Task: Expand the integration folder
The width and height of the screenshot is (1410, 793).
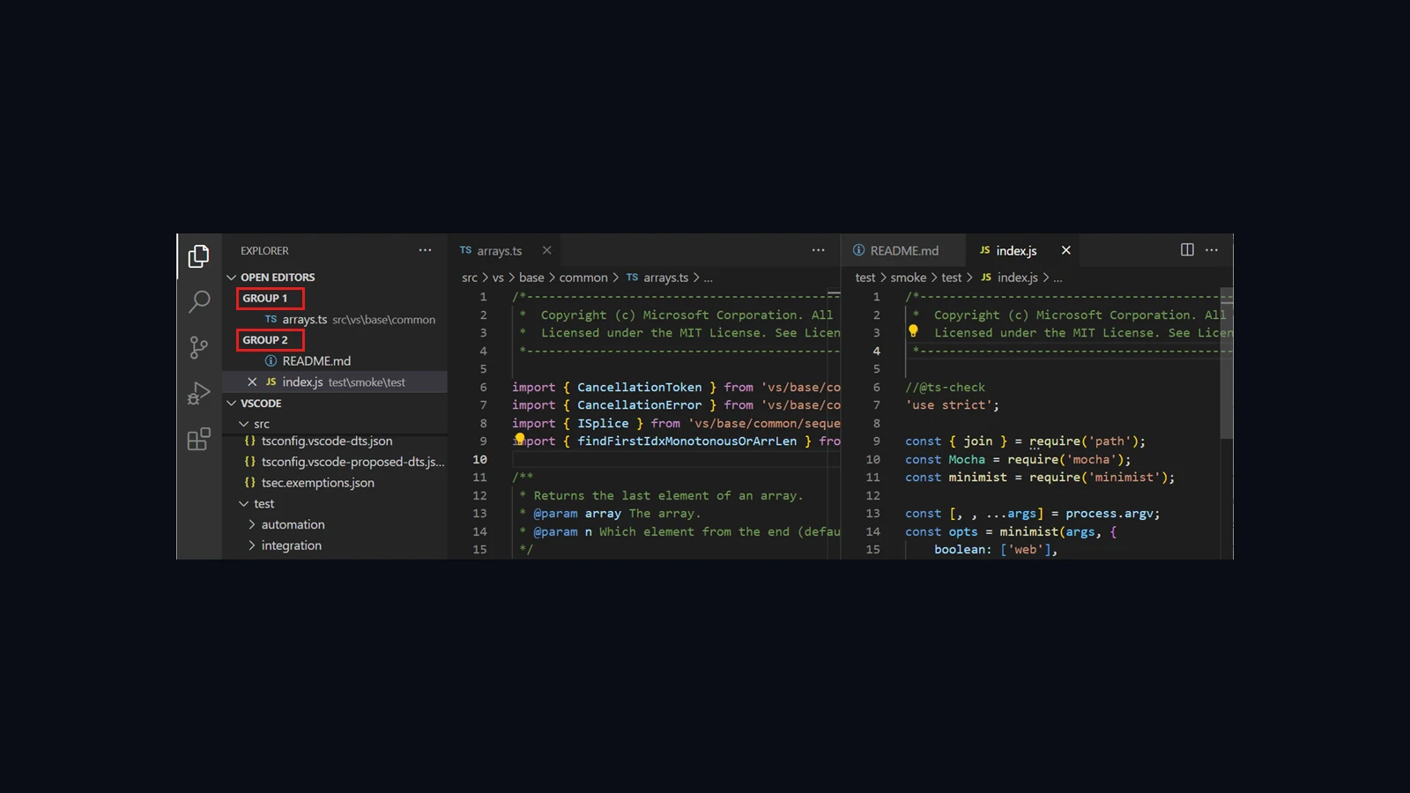Action: 252,545
